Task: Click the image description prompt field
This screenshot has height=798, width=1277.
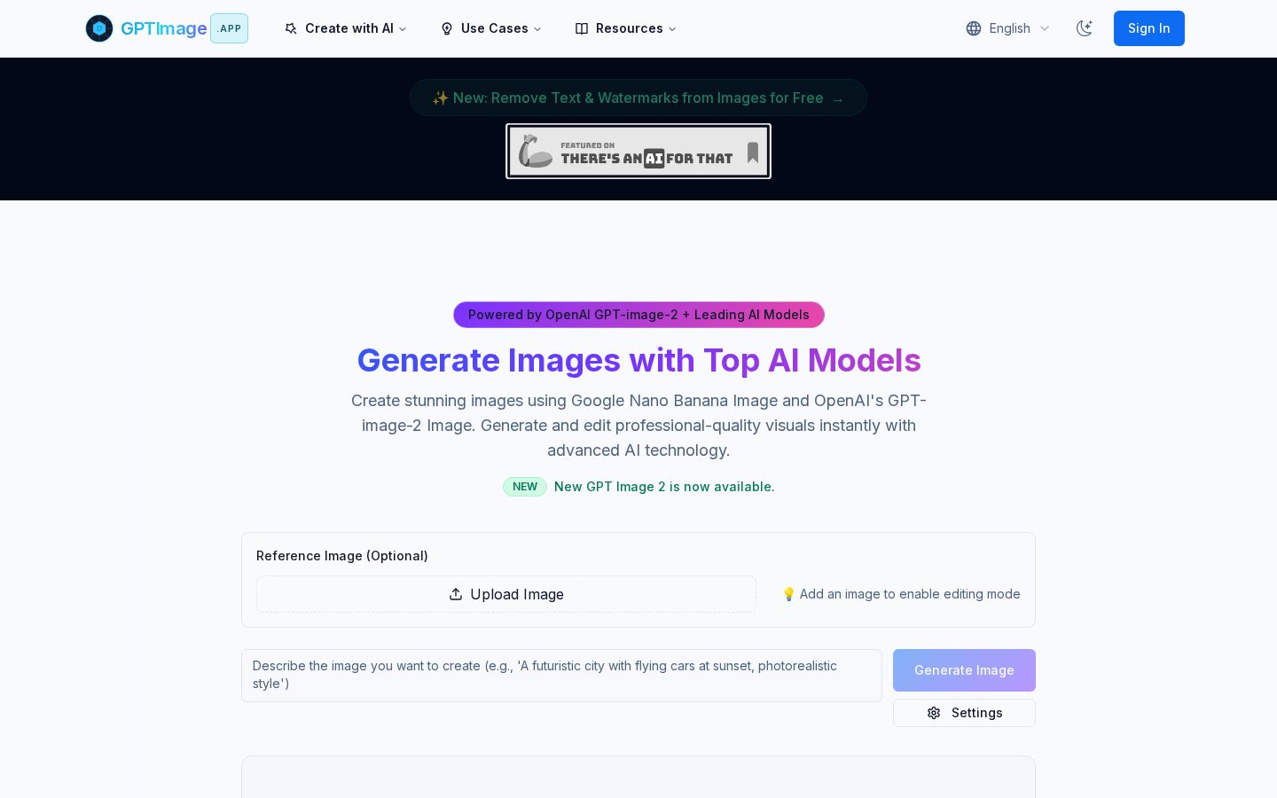Action: (561, 676)
